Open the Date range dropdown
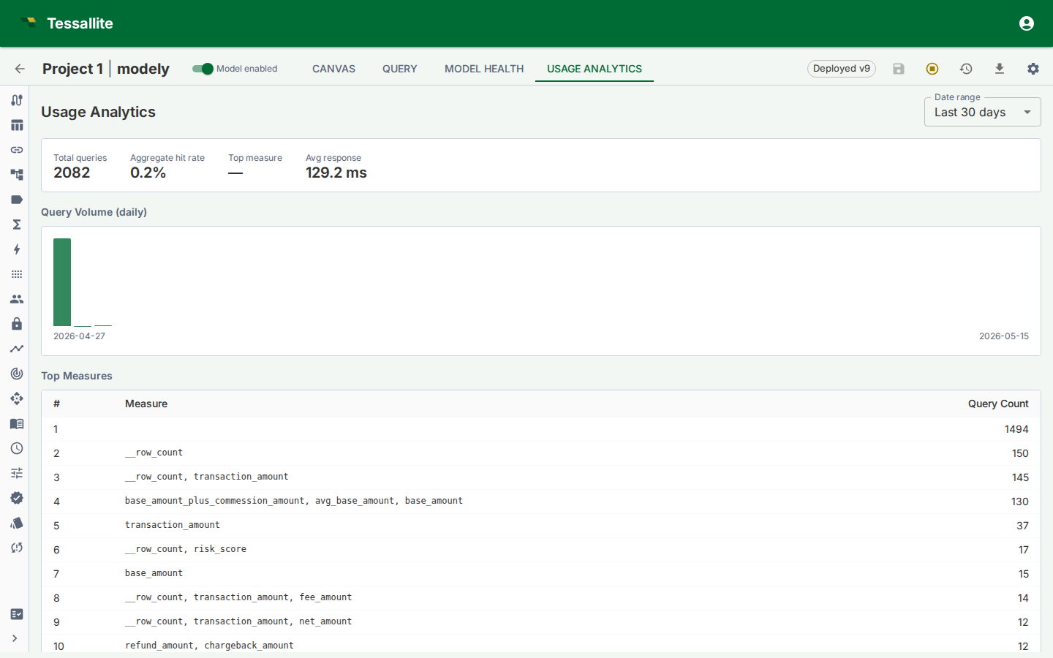 tap(982, 112)
